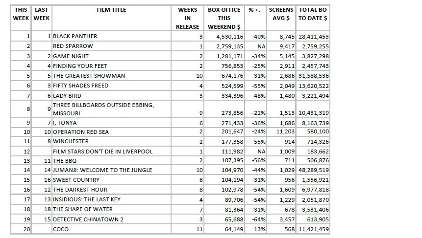Click the FINDING YOUR FEET cell
Viewport: 422px width, 238px height.
79,66
